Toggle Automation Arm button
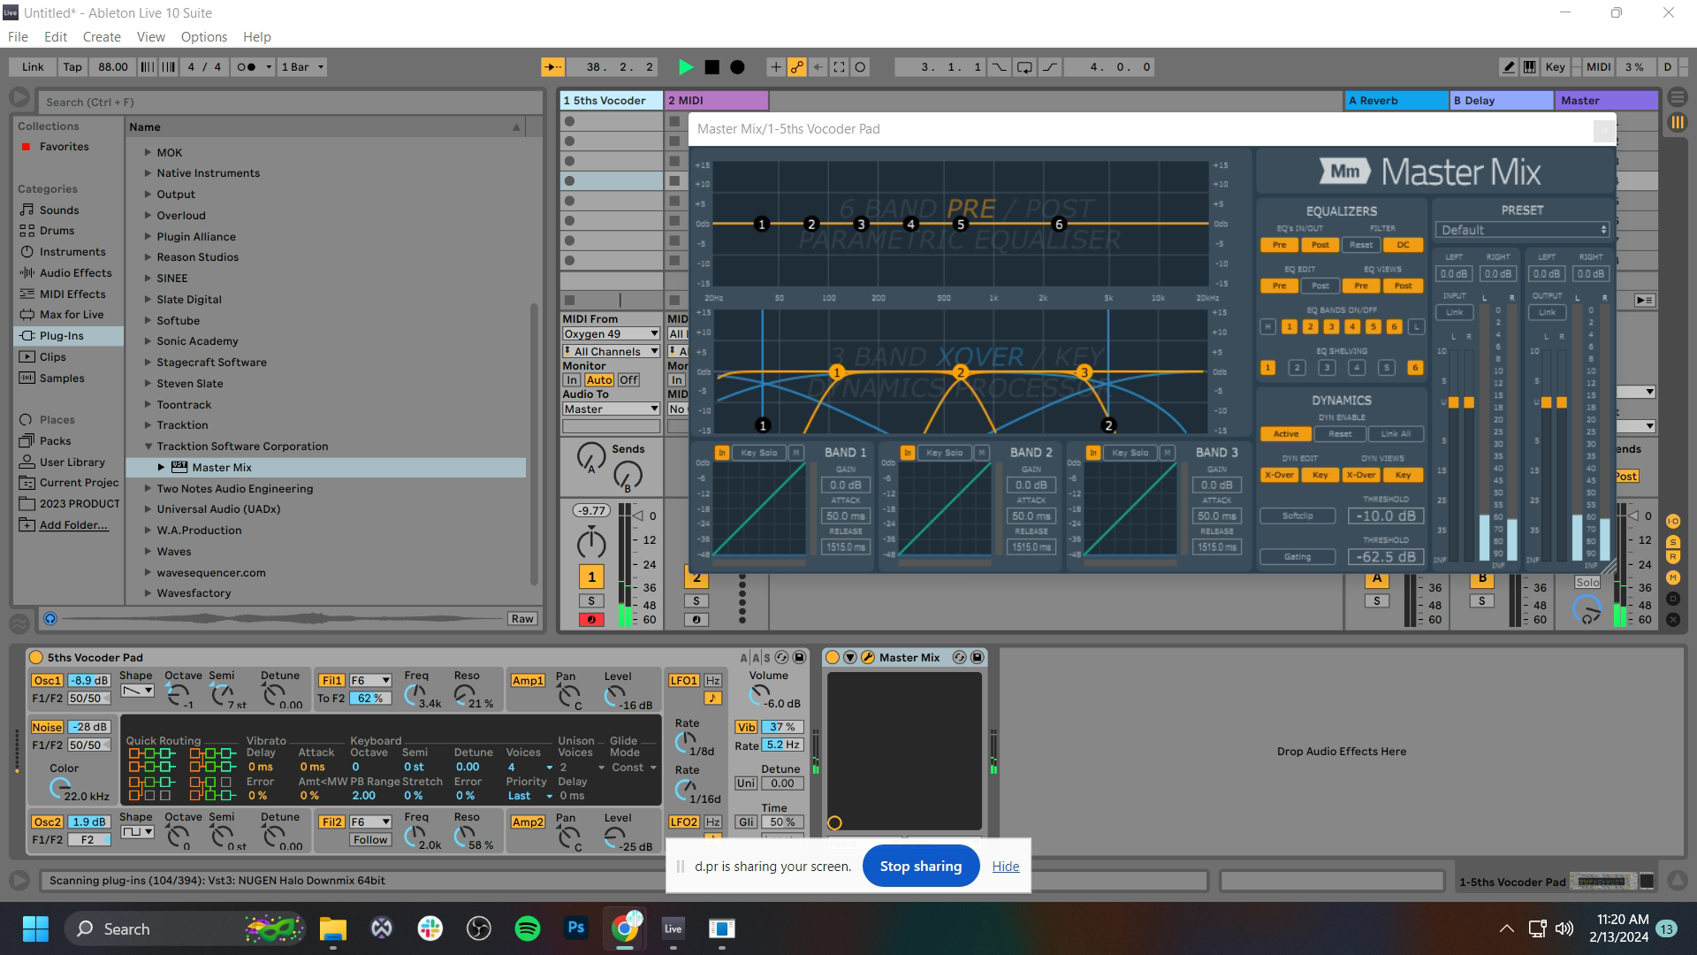 [x=796, y=67]
